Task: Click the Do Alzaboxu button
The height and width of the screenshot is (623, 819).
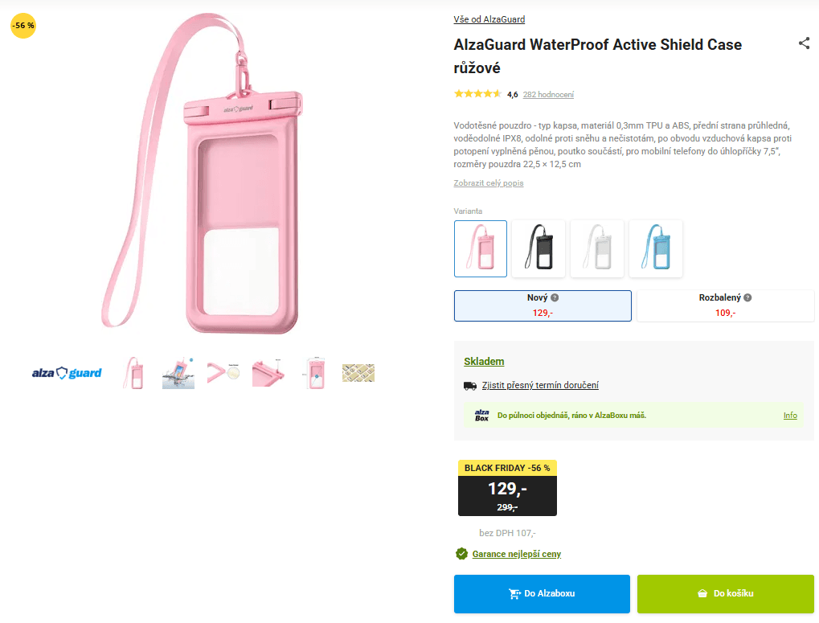Action: 542,594
